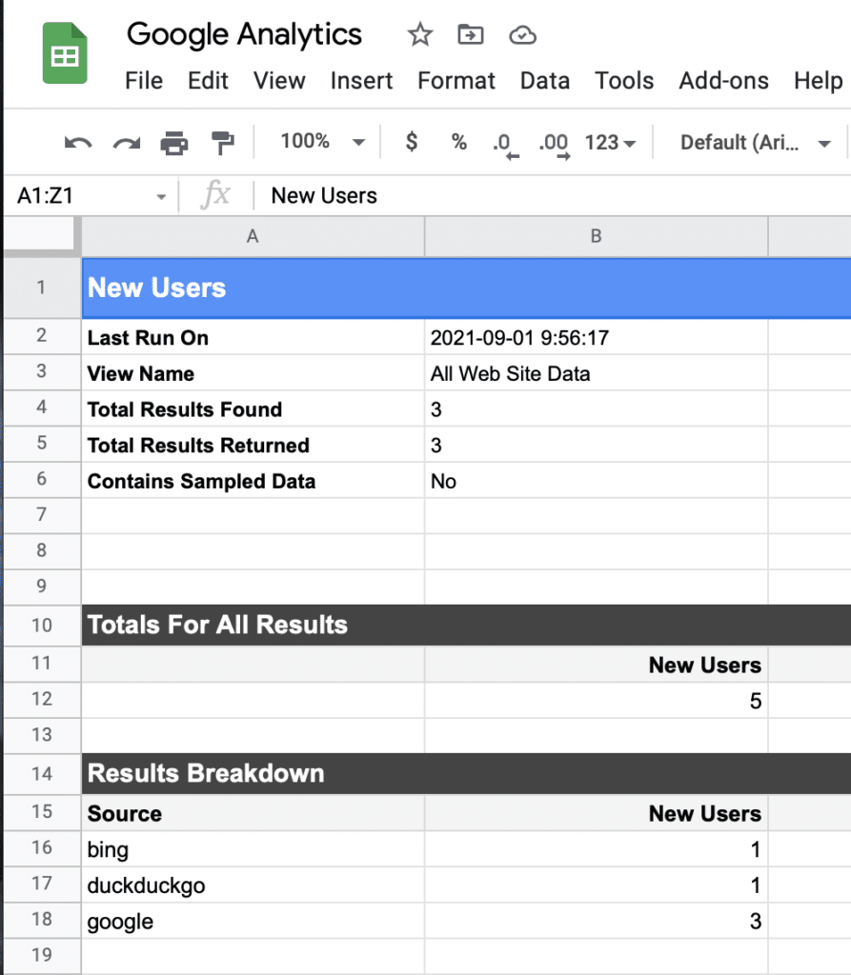Viewport: 851px width, 975px height.
Task: Click the Move to folder icon
Action: point(471,35)
